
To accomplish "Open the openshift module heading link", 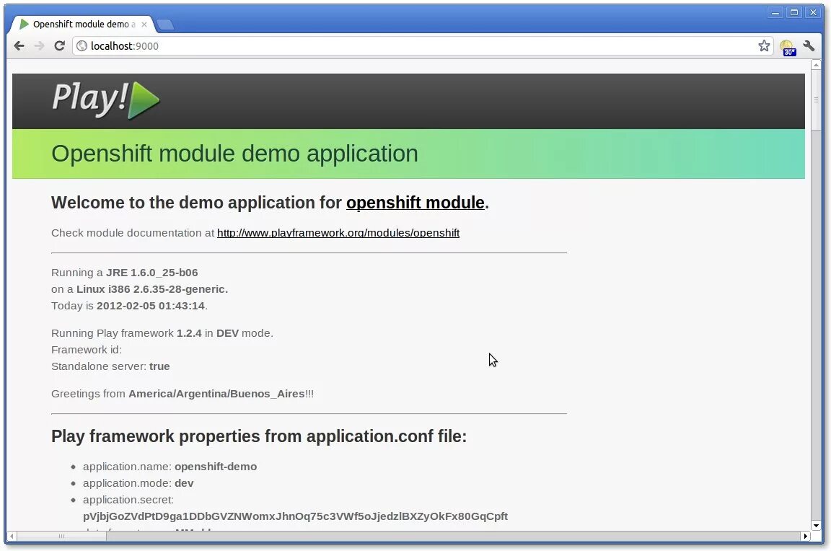I will click(x=415, y=203).
